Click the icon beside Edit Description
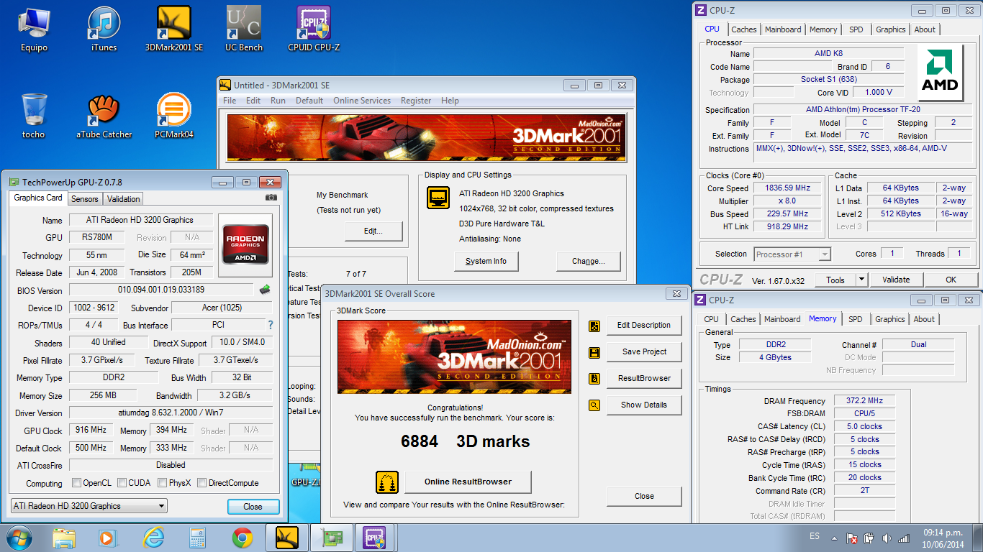The image size is (983, 552). click(x=594, y=326)
